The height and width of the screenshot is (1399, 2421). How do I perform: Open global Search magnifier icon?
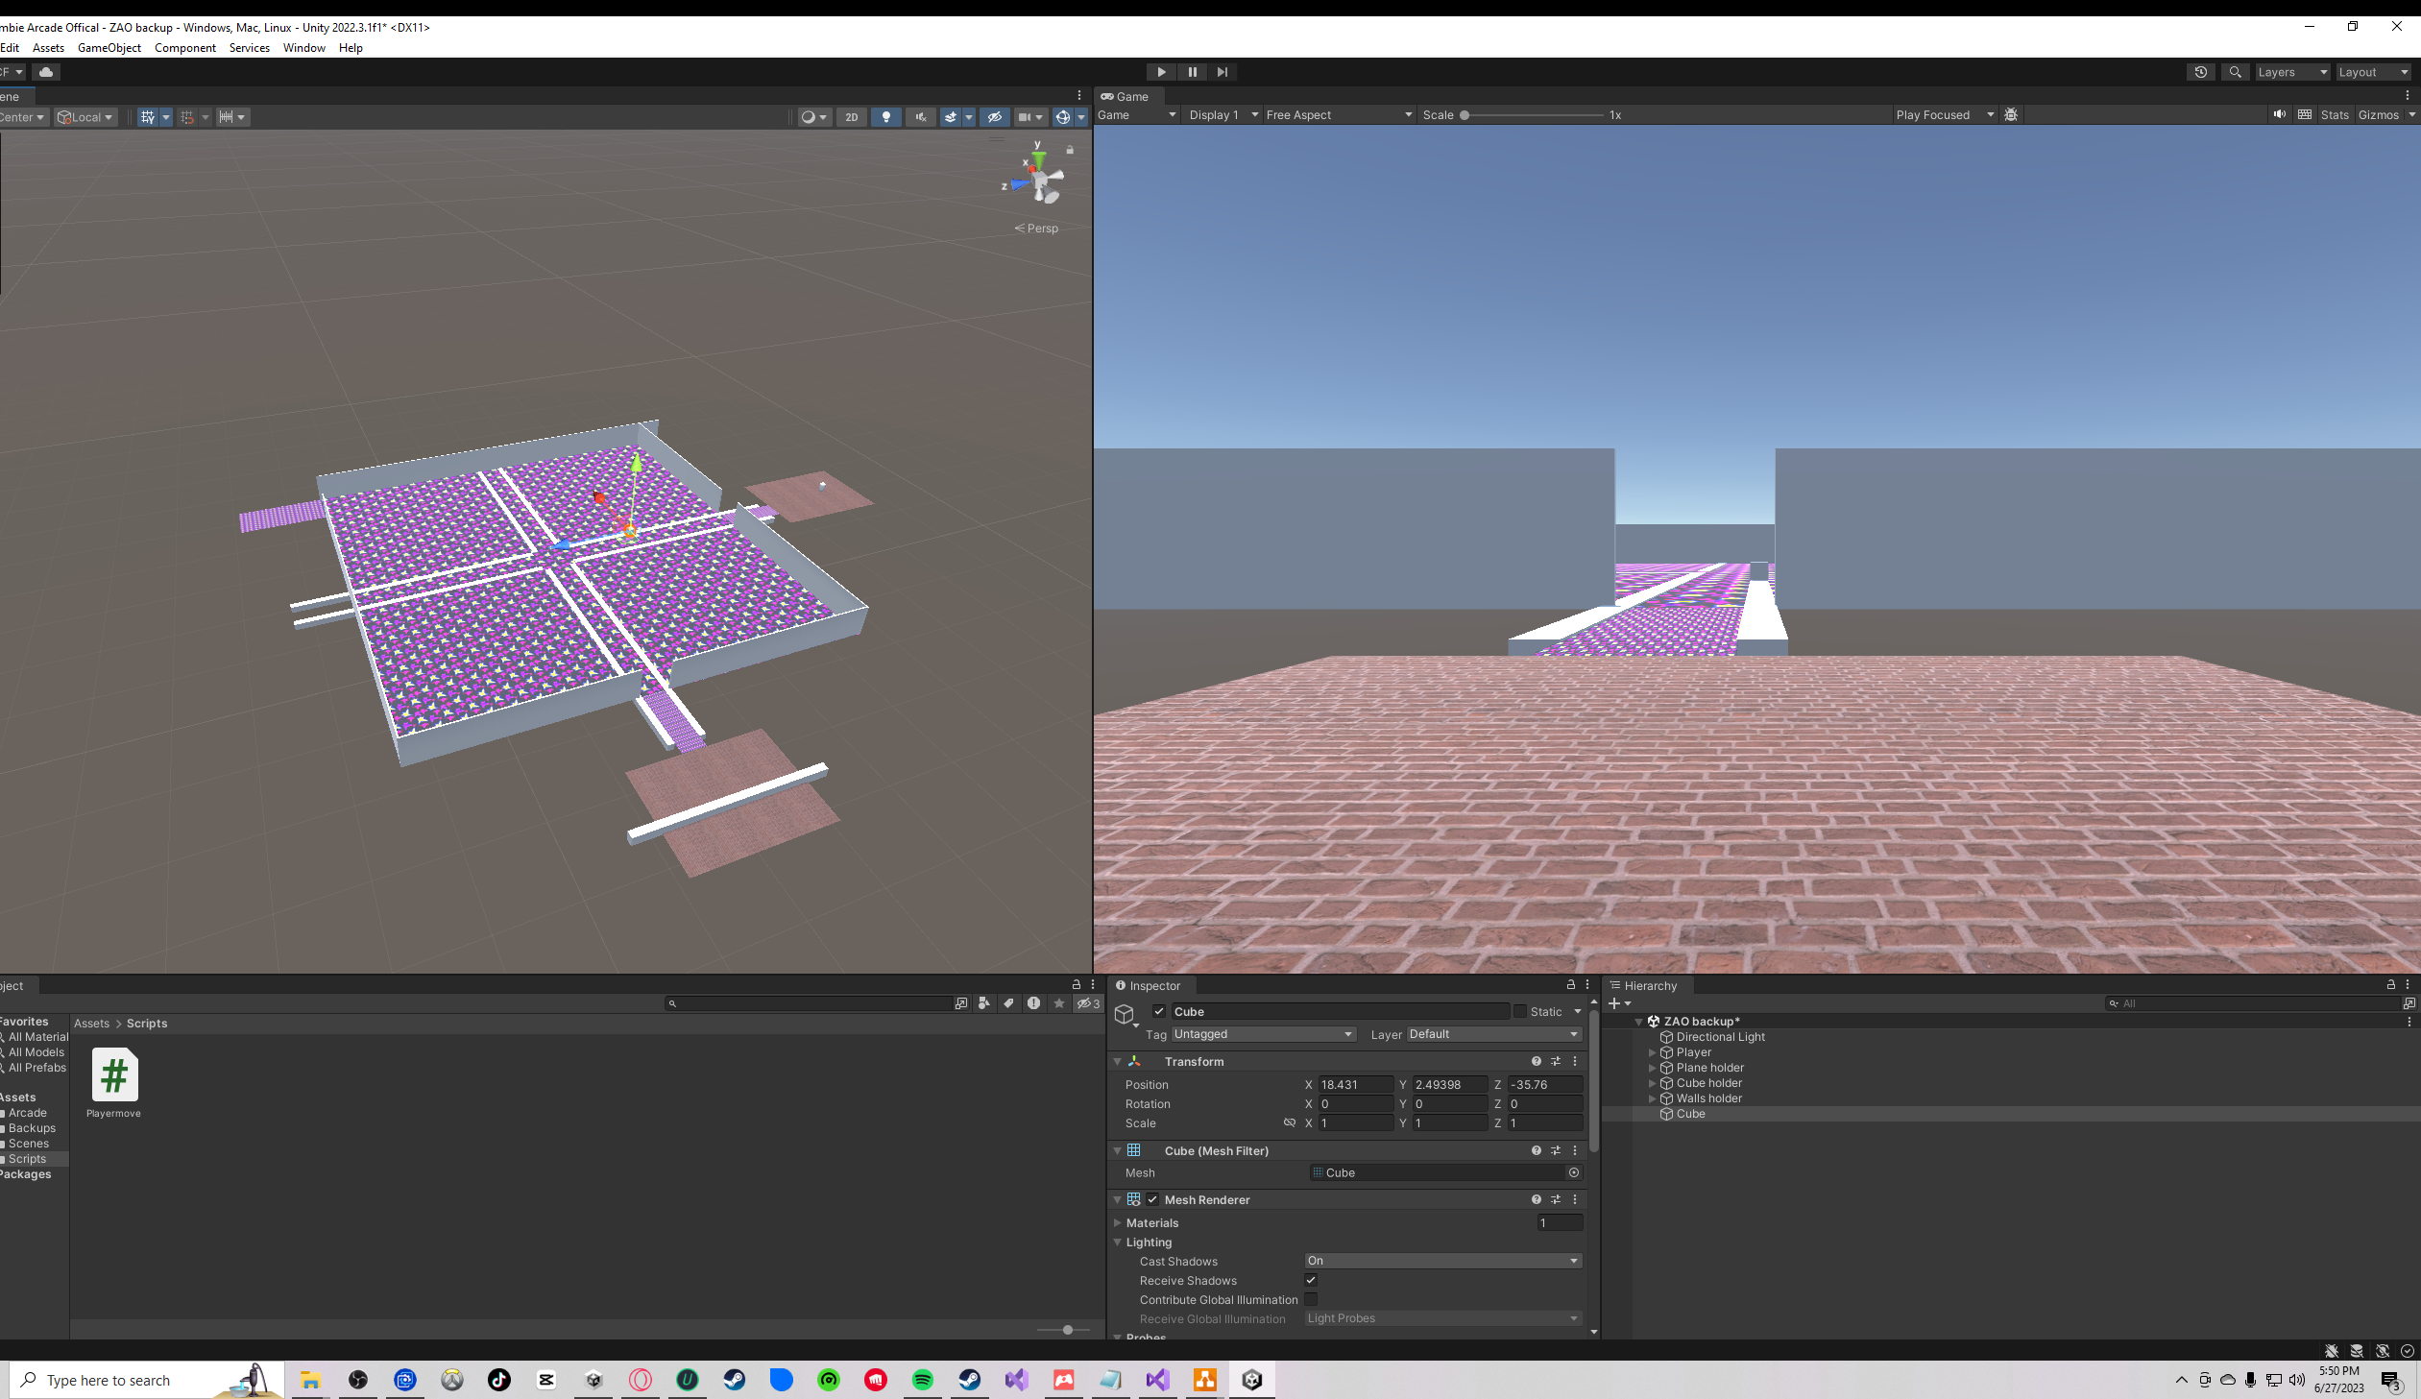[x=2236, y=72]
